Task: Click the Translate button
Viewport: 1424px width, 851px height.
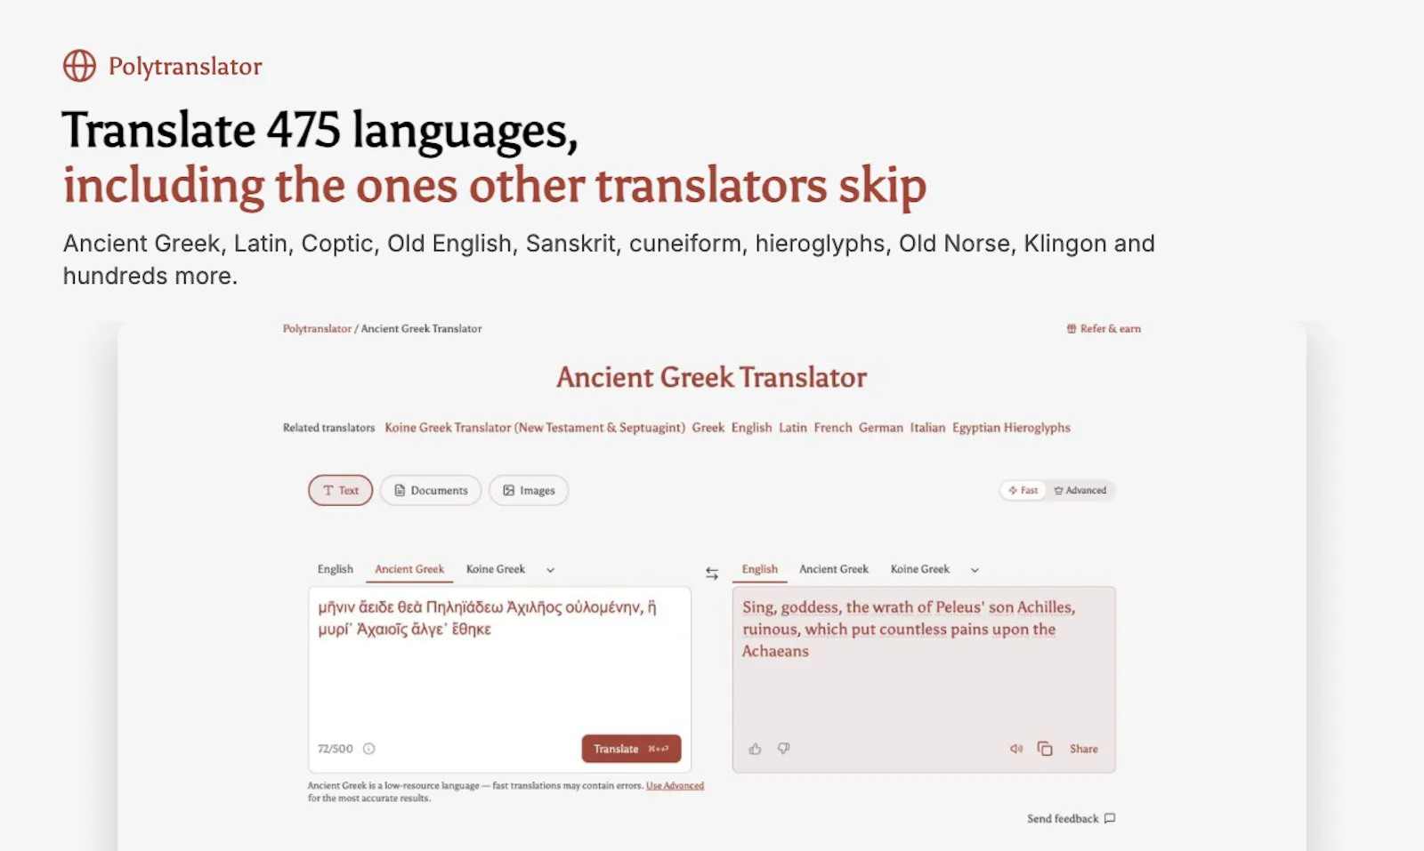Action: tap(631, 749)
